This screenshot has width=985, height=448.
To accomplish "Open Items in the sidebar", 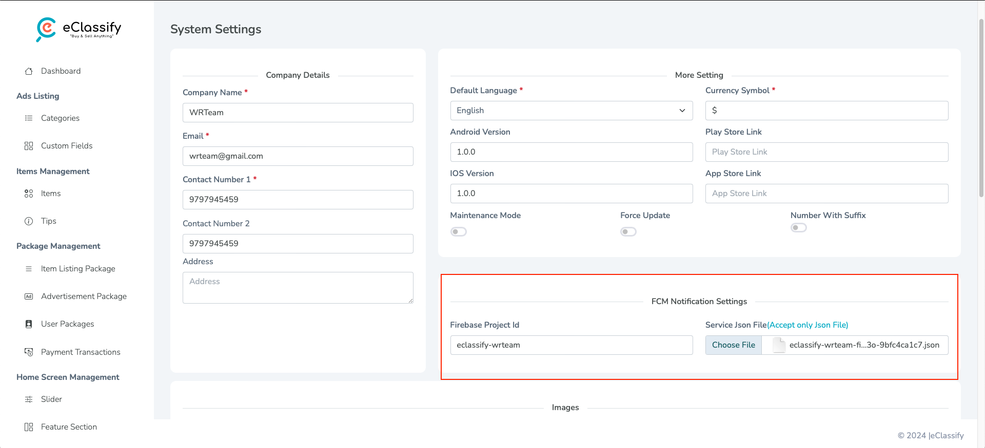I will (51, 194).
